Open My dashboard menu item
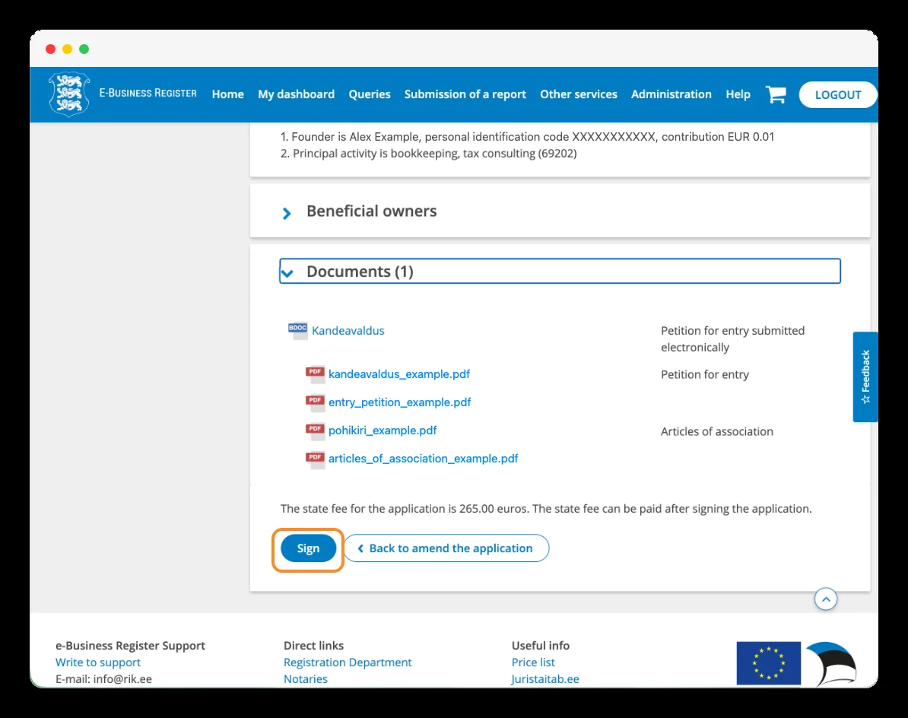908x718 pixels. 297,94
